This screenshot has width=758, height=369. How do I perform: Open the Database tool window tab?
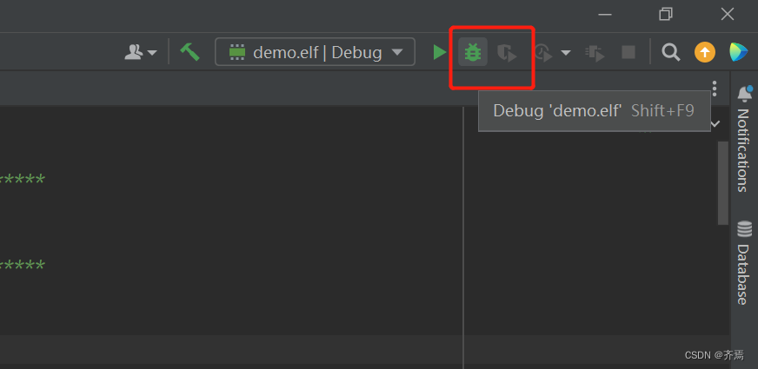click(744, 262)
